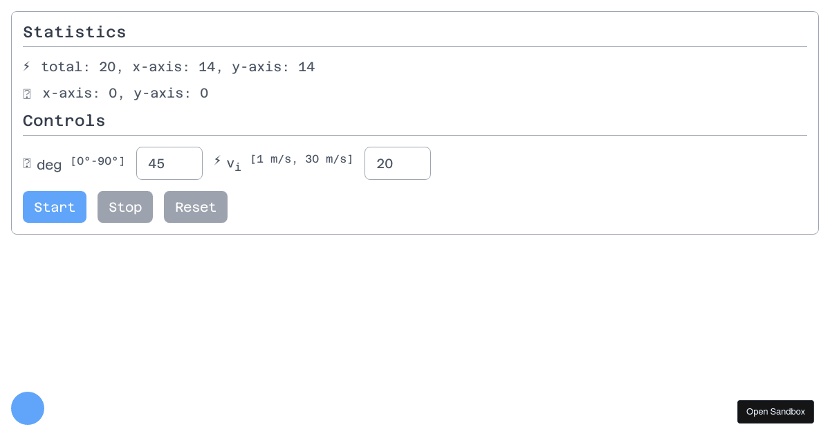
Task: Click the deg label in Controls
Action: 48,165
